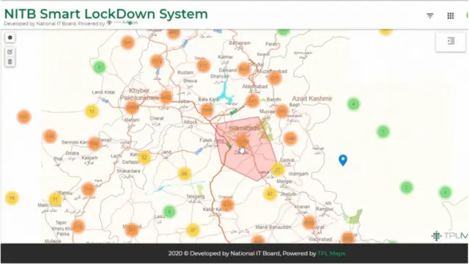
Task: Expand the side panel toggle on map
Action: tap(451, 41)
